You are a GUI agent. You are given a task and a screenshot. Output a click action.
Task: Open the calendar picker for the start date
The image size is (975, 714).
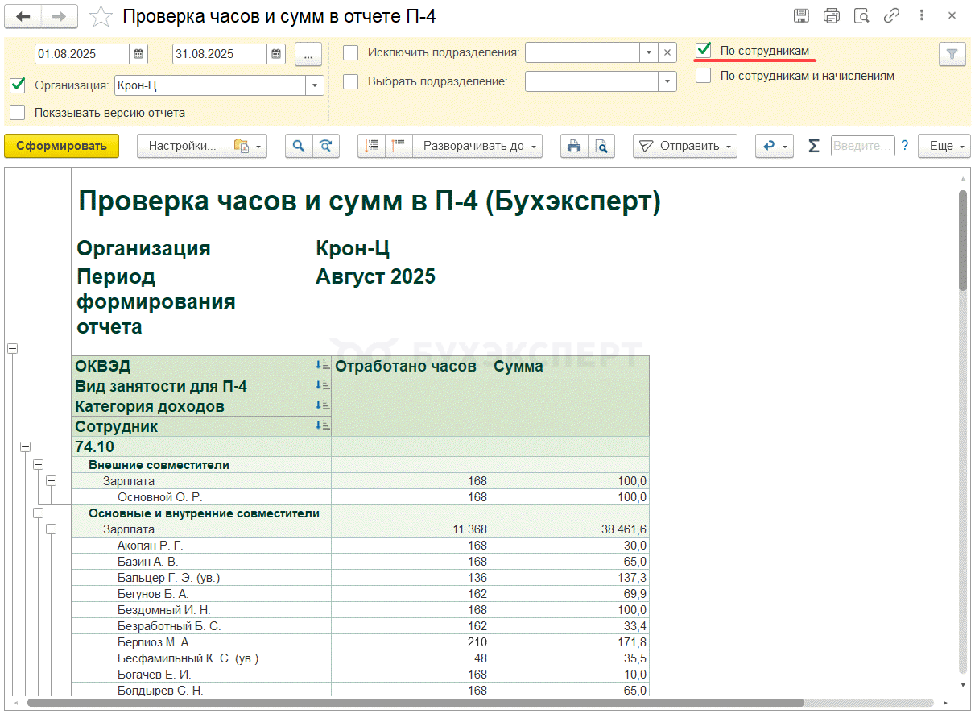click(139, 54)
